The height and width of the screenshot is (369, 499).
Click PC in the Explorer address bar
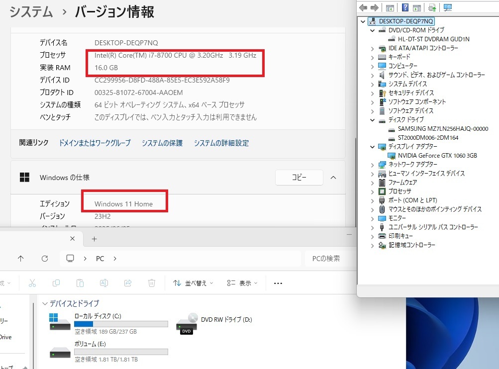pyautogui.click(x=100, y=259)
